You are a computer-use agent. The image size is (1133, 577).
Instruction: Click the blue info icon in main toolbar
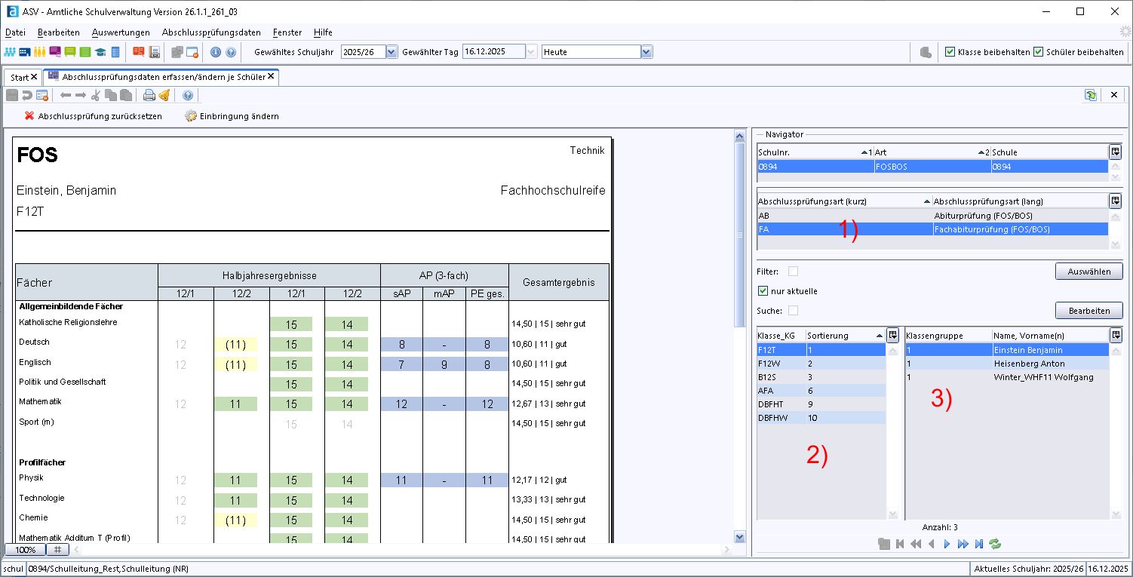(216, 52)
